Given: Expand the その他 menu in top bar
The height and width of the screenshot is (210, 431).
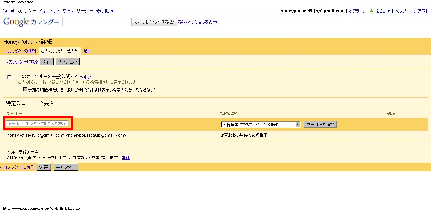Looking at the screenshot, I should [x=105, y=11].
